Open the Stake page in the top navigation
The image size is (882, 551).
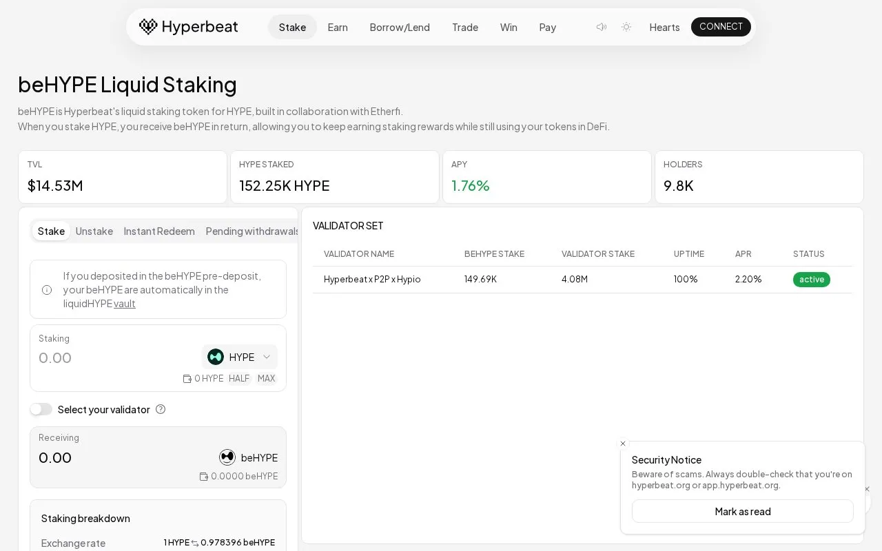click(292, 27)
